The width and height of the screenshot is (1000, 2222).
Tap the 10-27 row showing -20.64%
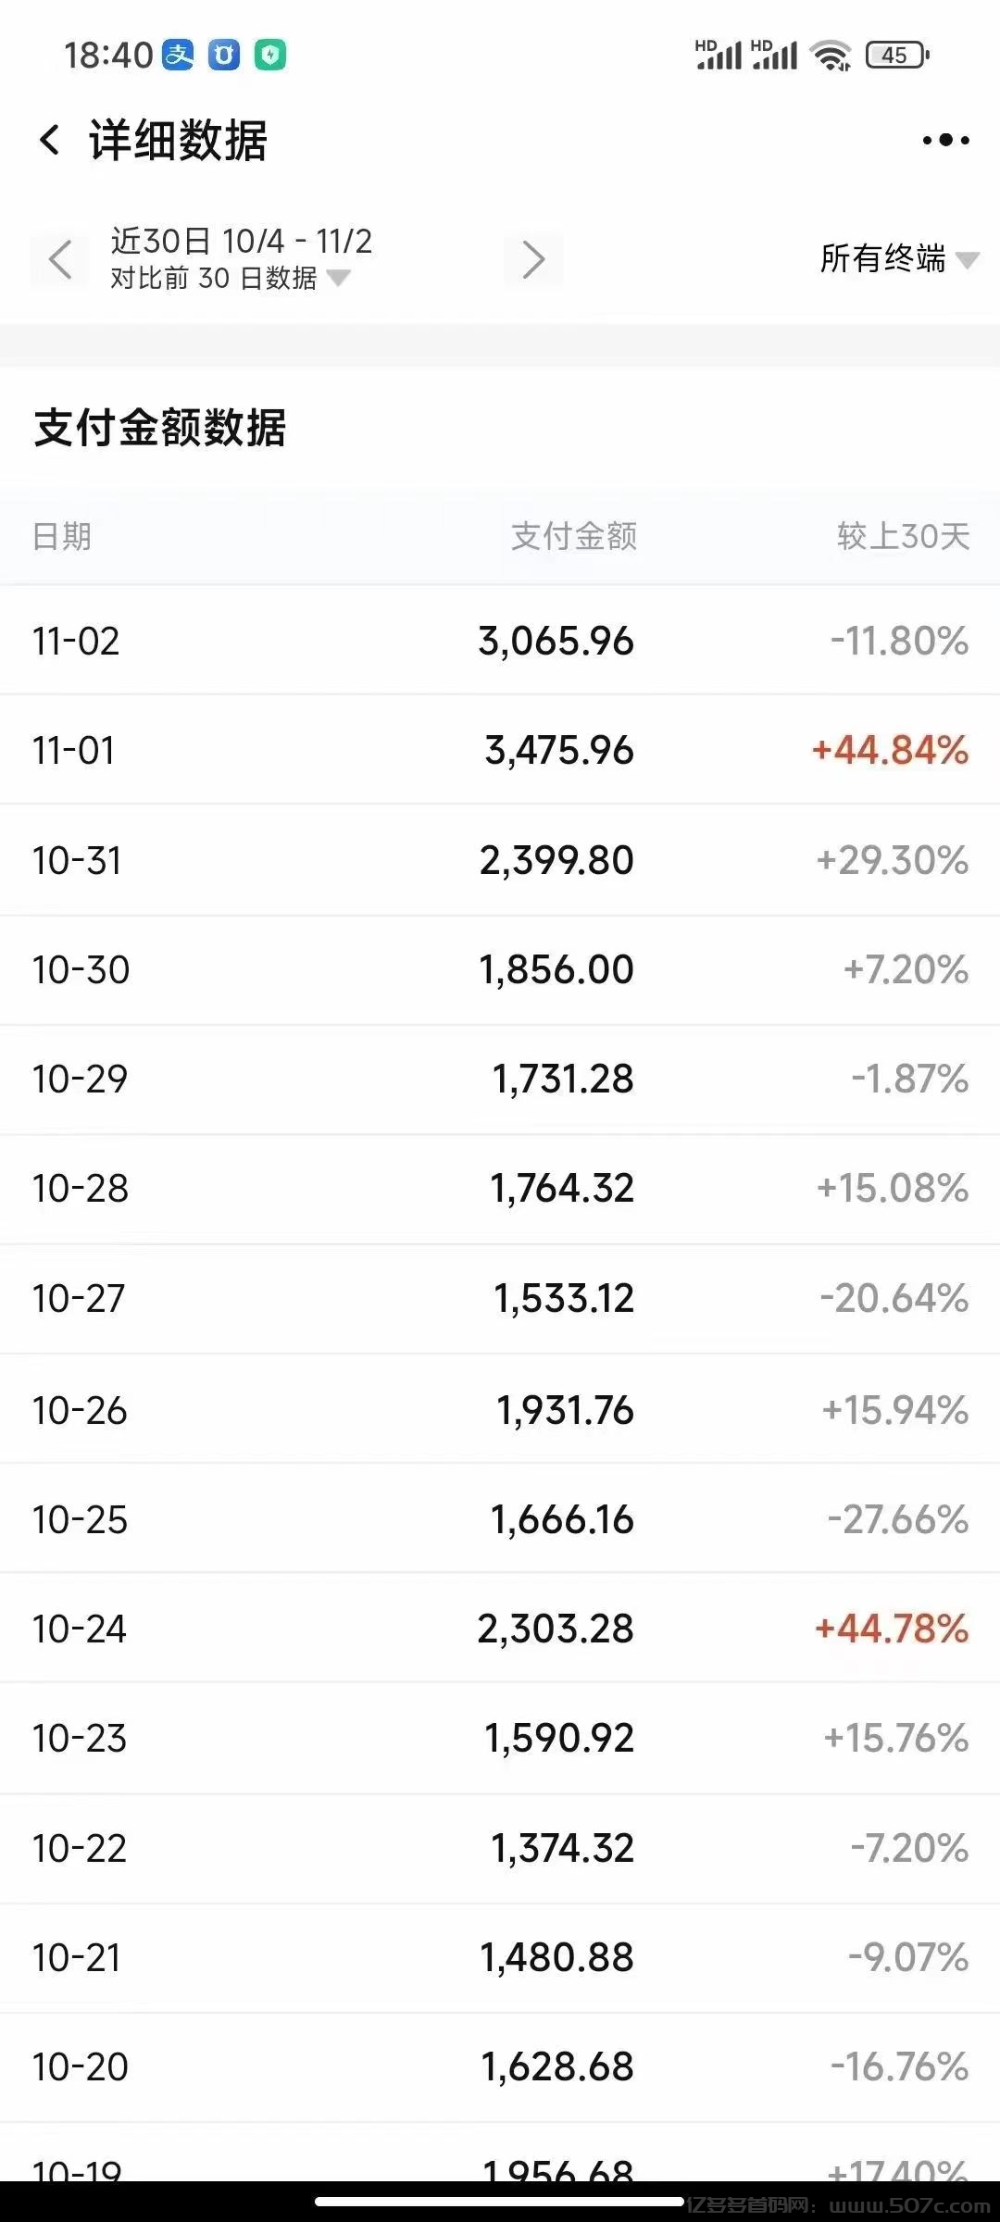click(x=500, y=1298)
